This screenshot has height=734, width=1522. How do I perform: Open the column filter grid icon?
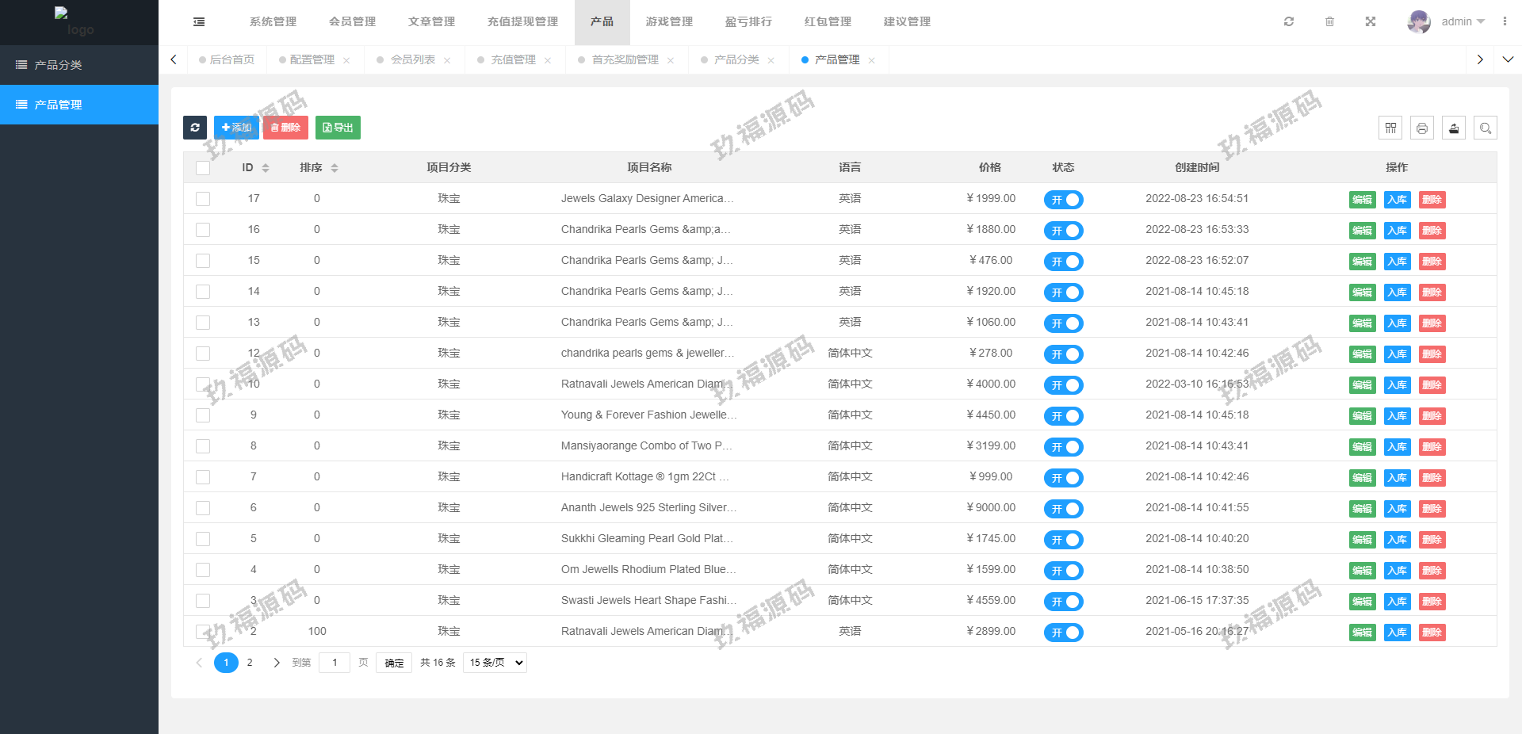pos(1390,128)
